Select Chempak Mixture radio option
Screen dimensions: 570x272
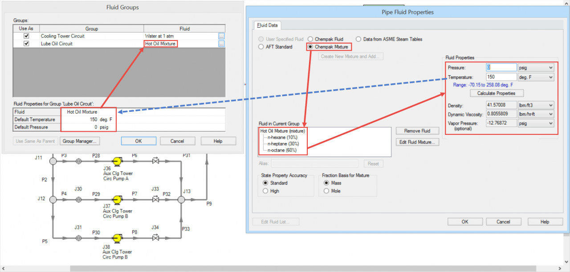310,47
